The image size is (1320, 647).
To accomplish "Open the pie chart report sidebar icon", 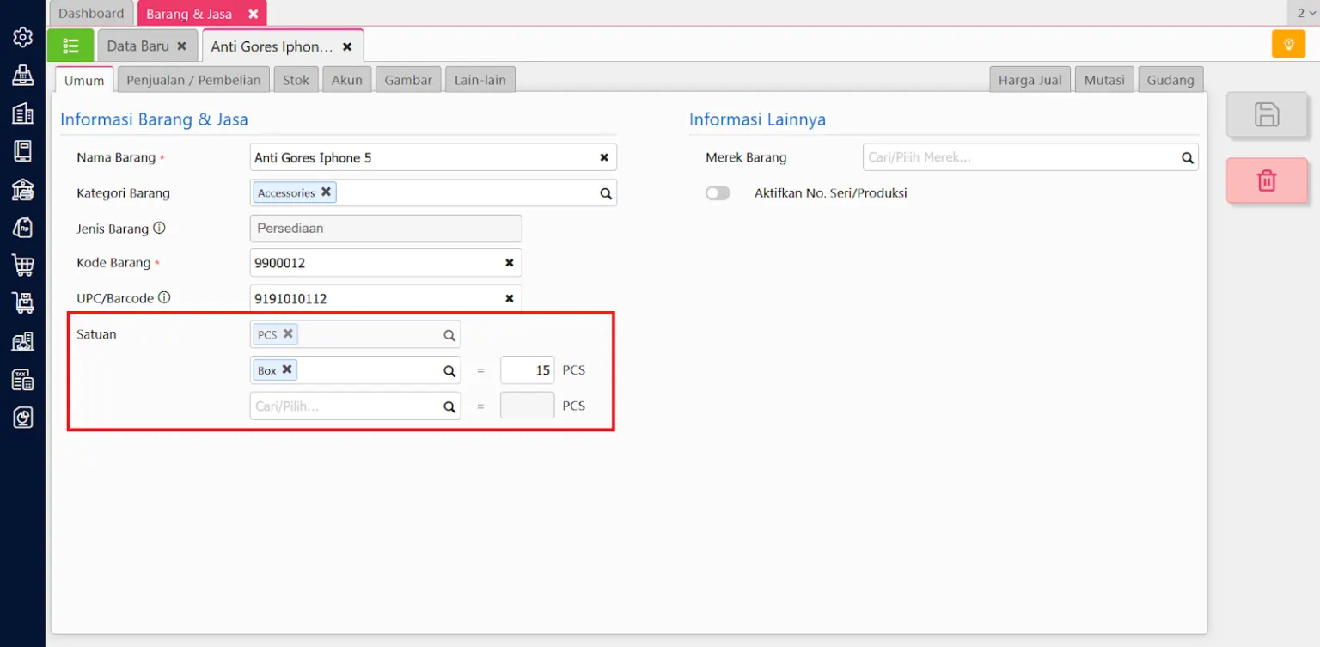I will point(23,418).
